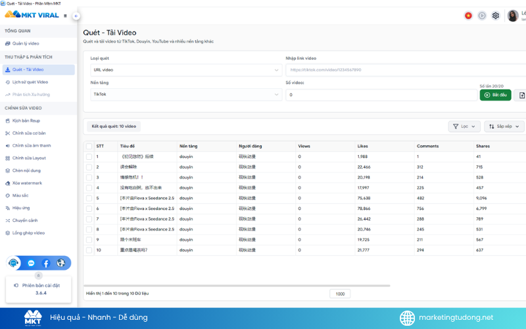Click the Lồng ghép video icon
The height and width of the screenshot is (329, 526).
coord(7,233)
